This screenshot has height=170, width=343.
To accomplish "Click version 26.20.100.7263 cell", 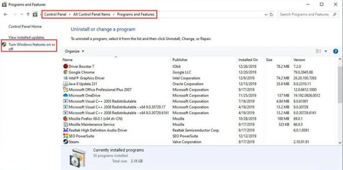I will pos(305,78).
